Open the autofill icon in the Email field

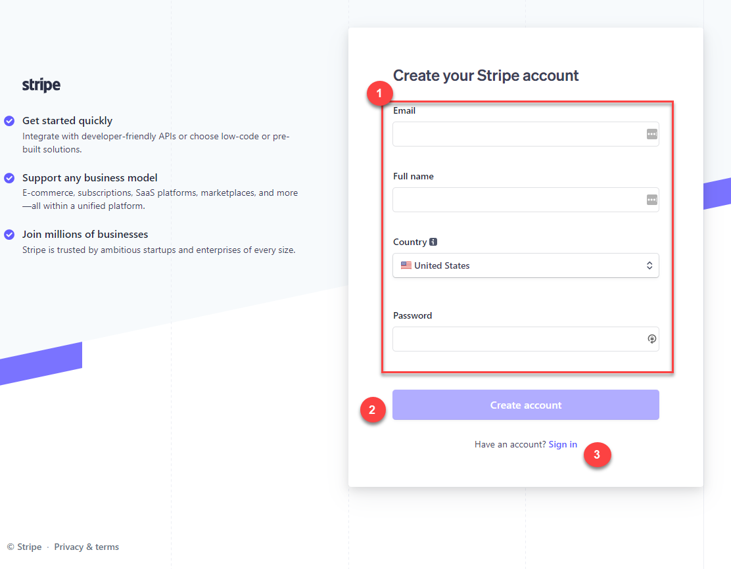point(651,134)
